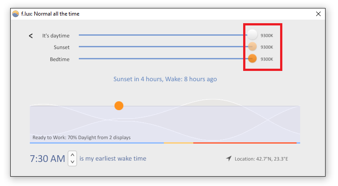The height and width of the screenshot is (186, 338).
Task: Click the f.lux logo in title bar
Action: pyautogui.click(x=16, y=14)
